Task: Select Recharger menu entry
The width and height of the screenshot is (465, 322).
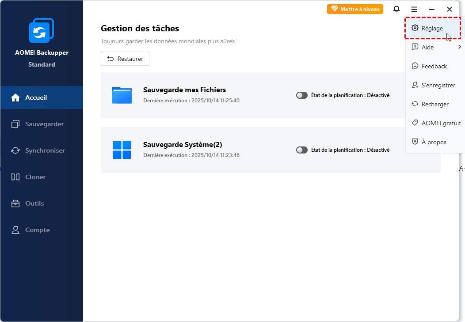Action: pos(436,104)
